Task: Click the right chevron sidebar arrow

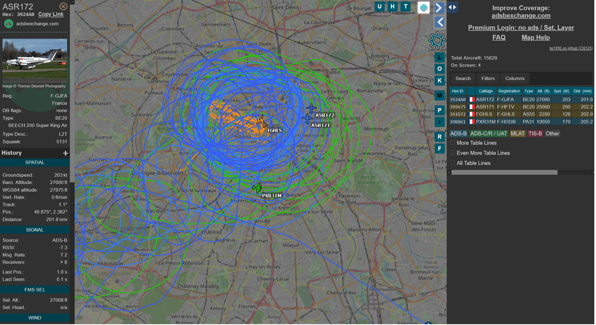Action: 439,8
